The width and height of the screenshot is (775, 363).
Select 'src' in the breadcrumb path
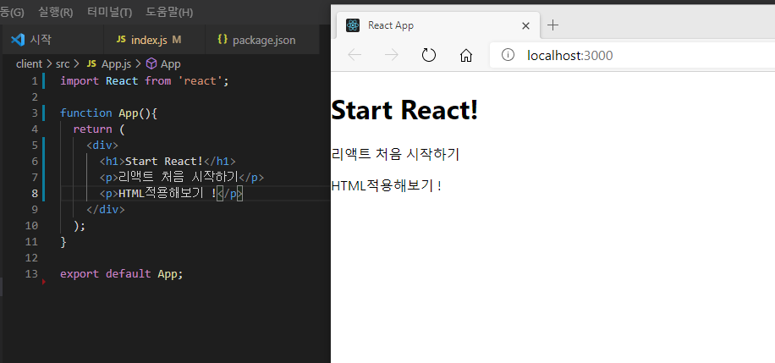click(63, 63)
